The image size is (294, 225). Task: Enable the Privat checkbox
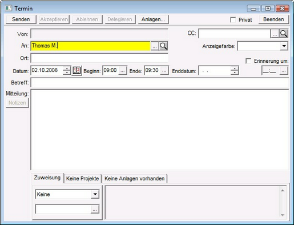pos(233,19)
